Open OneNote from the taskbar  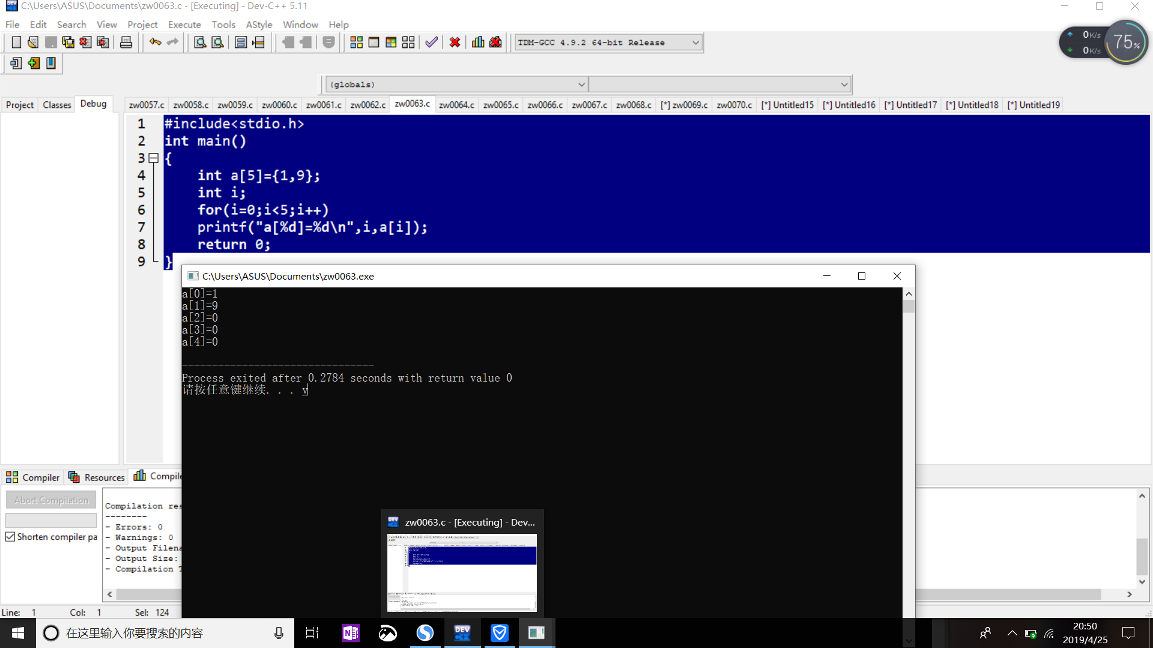351,633
